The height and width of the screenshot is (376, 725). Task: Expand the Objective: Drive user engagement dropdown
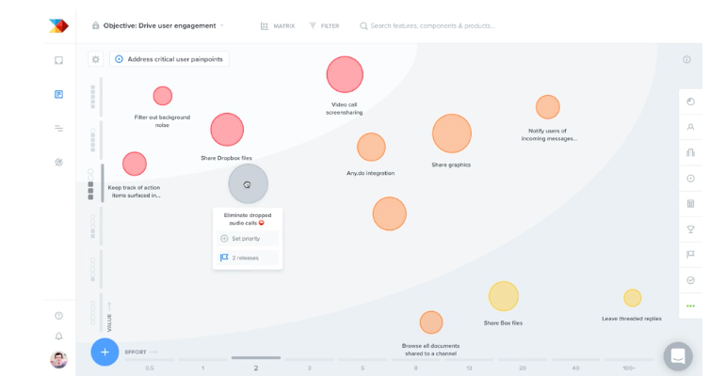click(x=160, y=25)
